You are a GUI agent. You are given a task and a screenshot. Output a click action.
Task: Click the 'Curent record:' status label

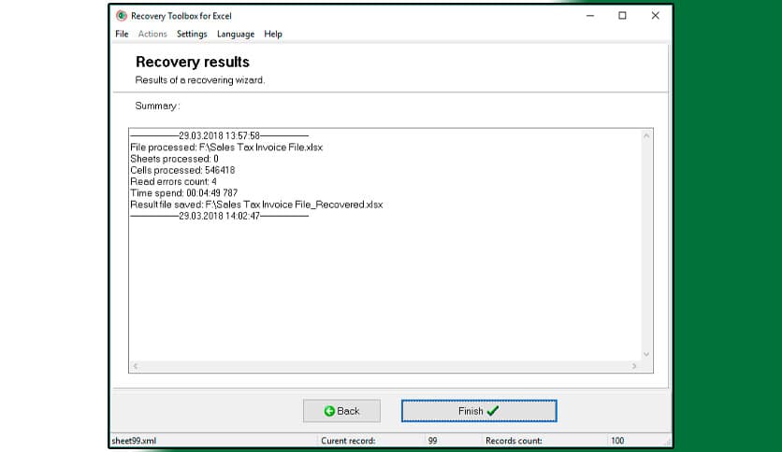348,441
